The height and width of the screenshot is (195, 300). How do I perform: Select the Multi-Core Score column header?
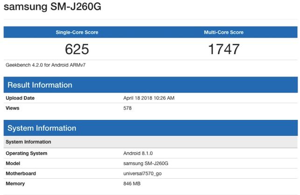pos(223,32)
